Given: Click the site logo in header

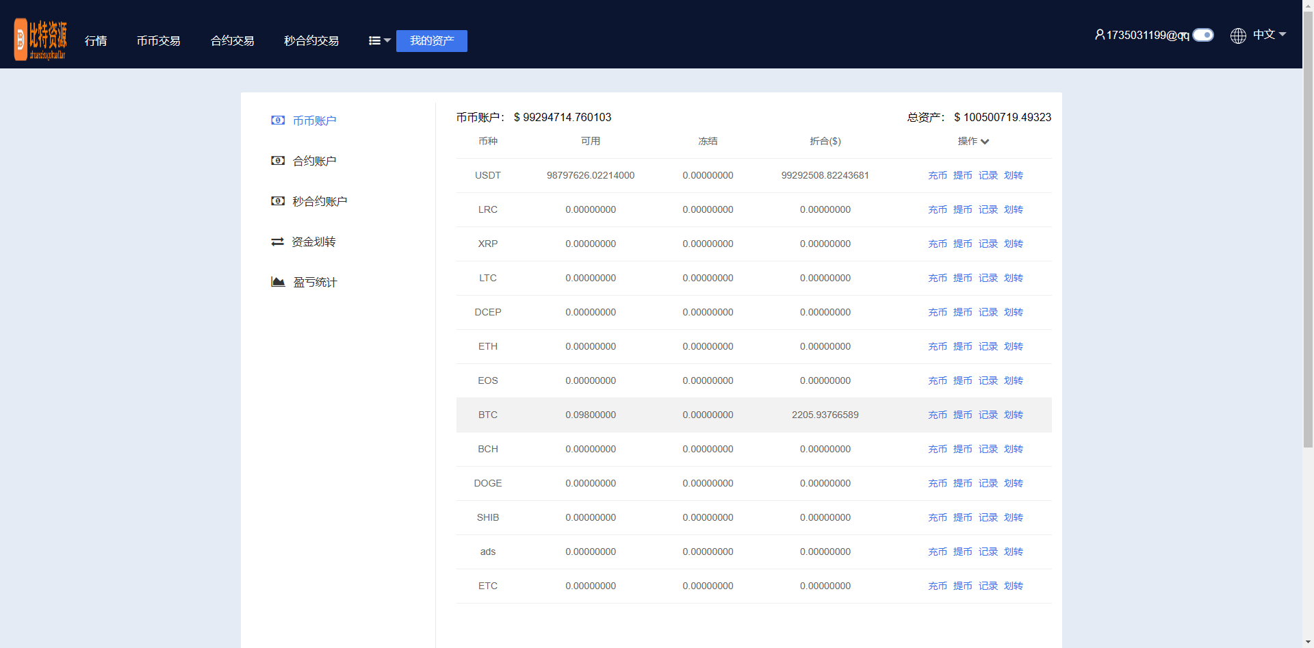Looking at the screenshot, I should (41, 40).
